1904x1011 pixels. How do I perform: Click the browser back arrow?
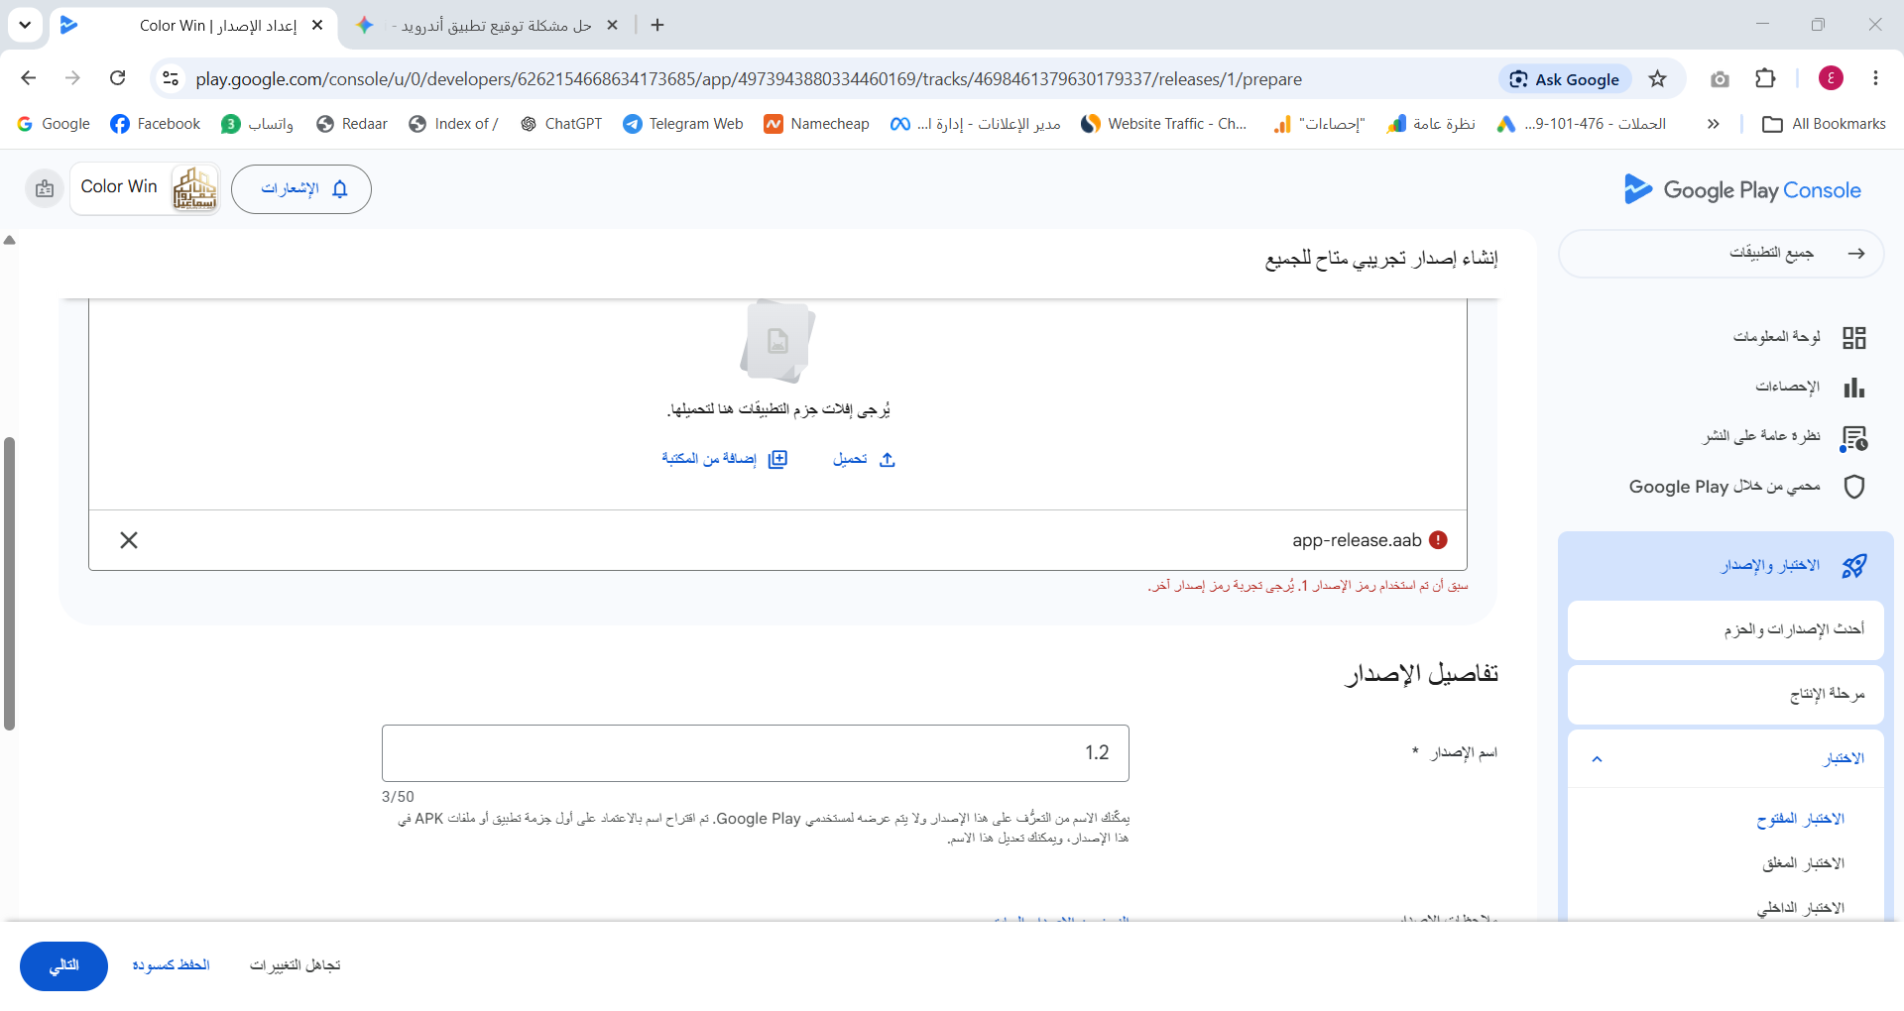(28, 78)
